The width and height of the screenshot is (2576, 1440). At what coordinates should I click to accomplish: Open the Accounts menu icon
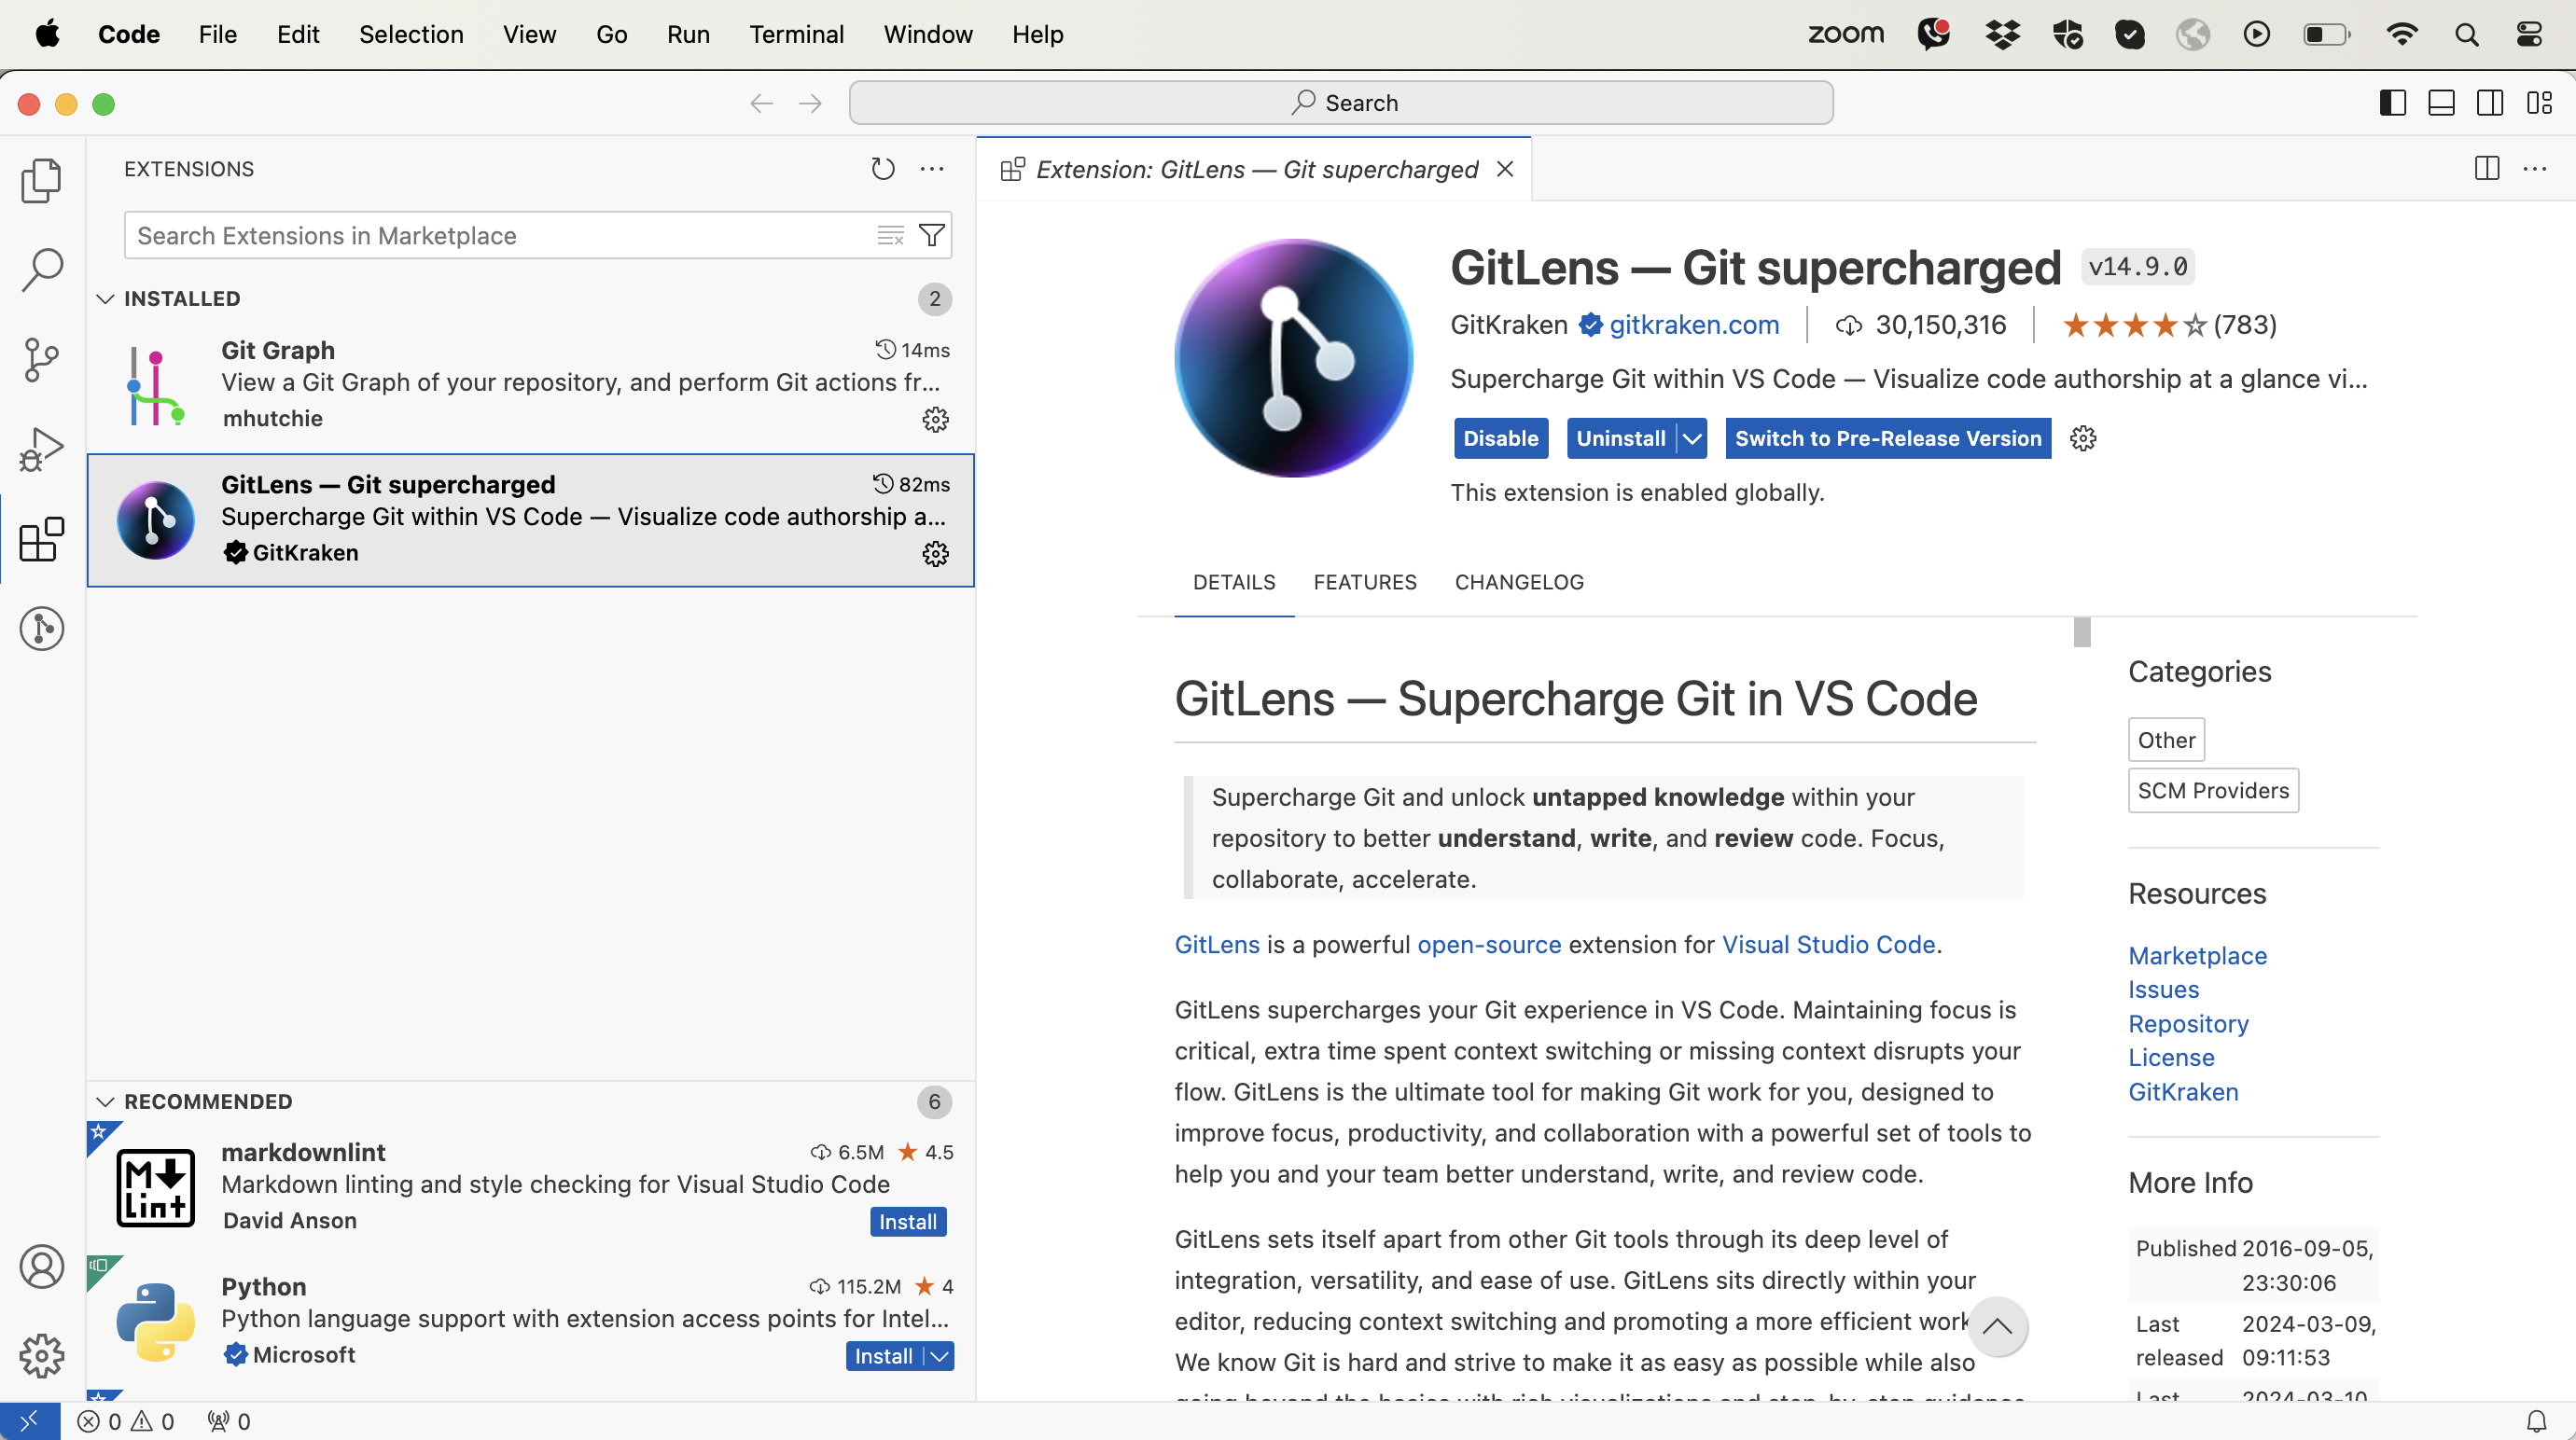(41, 1267)
